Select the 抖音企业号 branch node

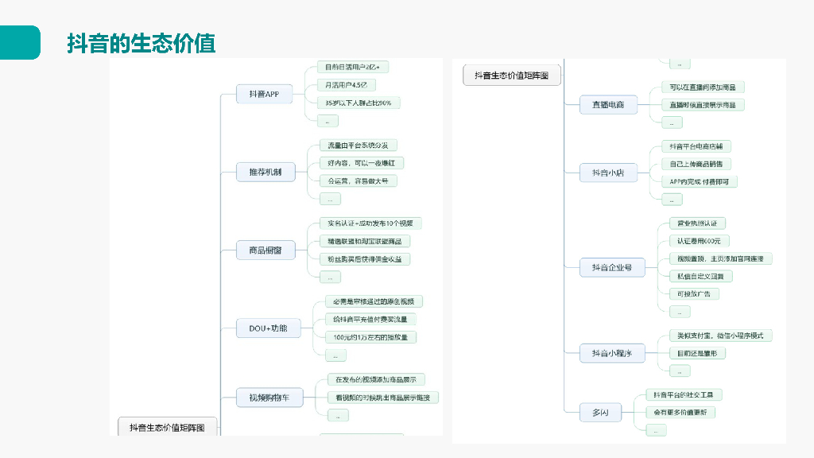click(612, 267)
